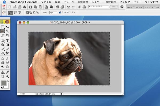
Task: Toggle the アンチエイリアス checkbox
Action: 60,12
